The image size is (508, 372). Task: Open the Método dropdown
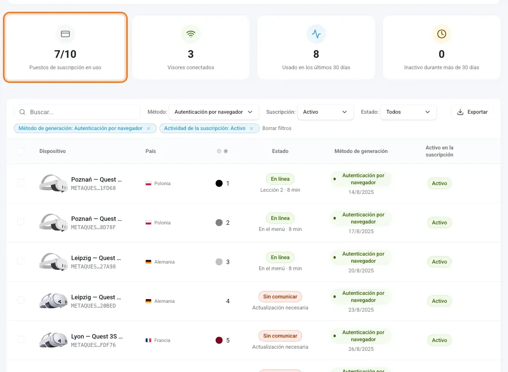click(x=214, y=112)
